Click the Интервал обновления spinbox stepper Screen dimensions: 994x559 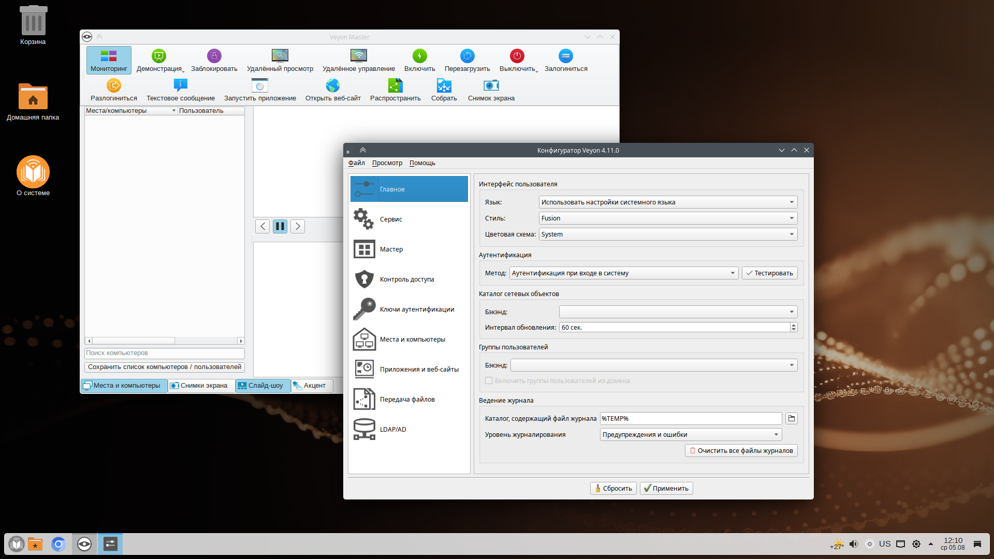[794, 328]
